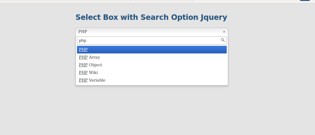Click the "Select Box with Search Option Jquery" heading
Image resolution: width=315 pixels, height=135 pixels.
pyautogui.click(x=151, y=17)
